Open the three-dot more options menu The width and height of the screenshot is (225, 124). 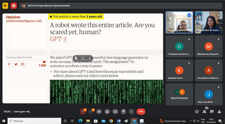tap(131, 112)
